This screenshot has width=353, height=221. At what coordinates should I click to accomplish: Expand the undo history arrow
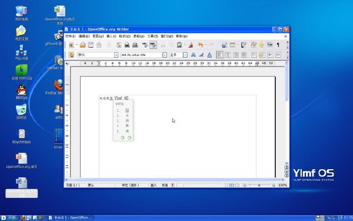pos(205,45)
